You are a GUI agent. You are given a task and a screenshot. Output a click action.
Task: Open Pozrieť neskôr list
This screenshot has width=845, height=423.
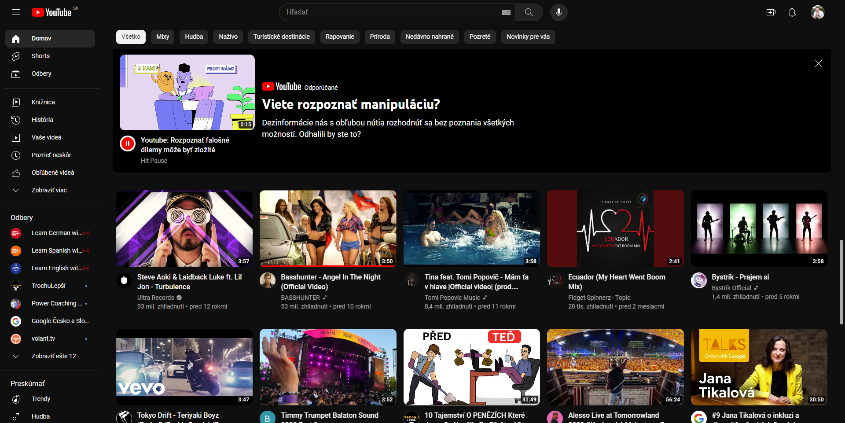click(50, 155)
